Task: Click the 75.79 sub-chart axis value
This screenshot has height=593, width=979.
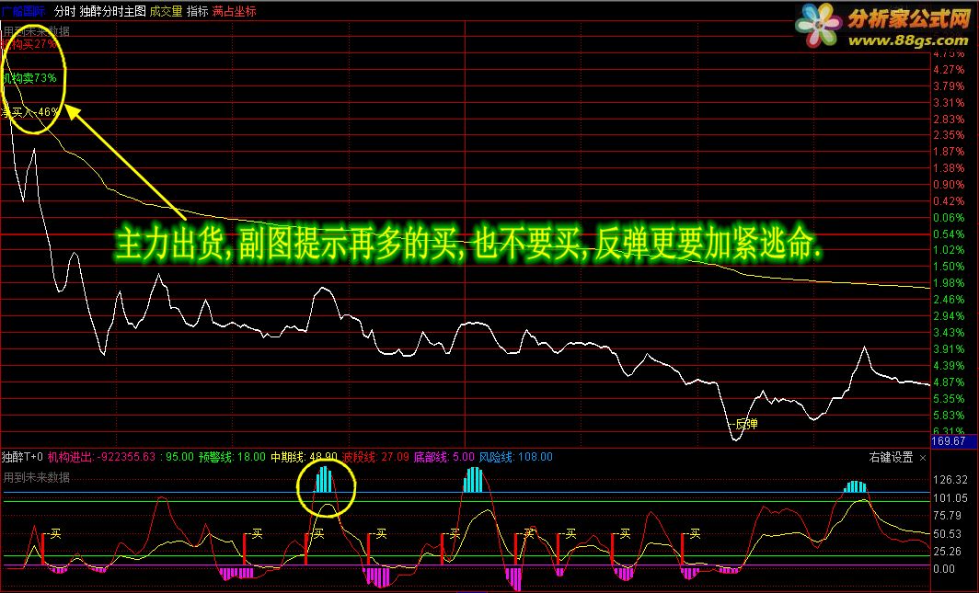Action: pos(947,515)
